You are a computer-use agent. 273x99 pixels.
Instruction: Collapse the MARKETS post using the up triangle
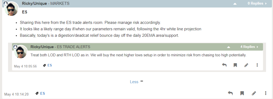point(235,3)
